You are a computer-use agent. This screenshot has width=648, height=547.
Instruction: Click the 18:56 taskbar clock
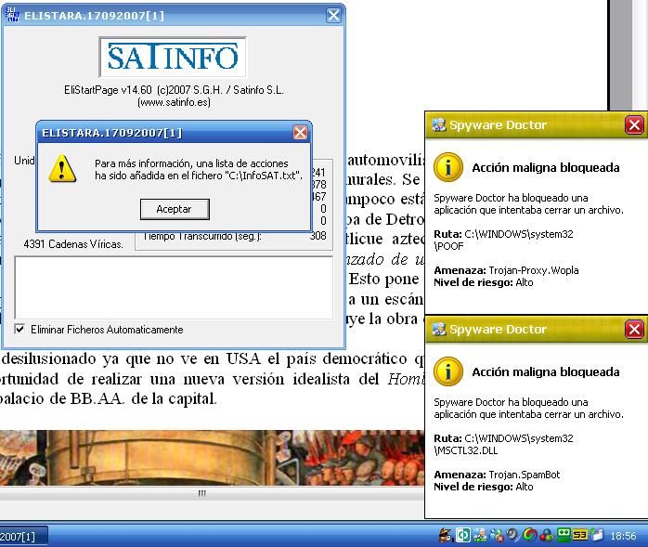pyautogui.click(x=623, y=536)
